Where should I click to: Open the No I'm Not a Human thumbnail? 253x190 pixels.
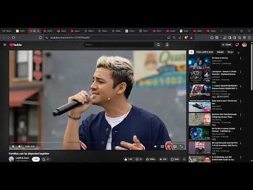point(200,134)
